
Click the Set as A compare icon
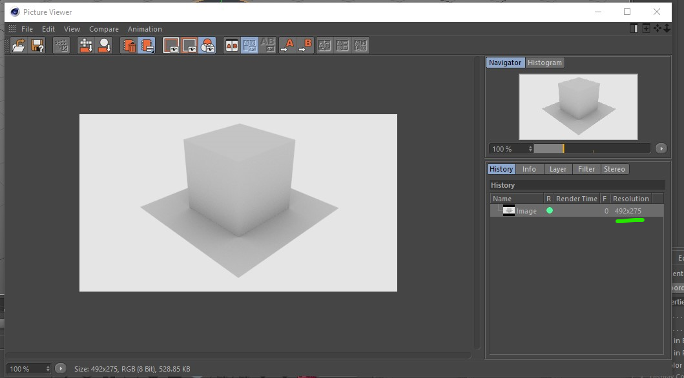tap(287, 45)
